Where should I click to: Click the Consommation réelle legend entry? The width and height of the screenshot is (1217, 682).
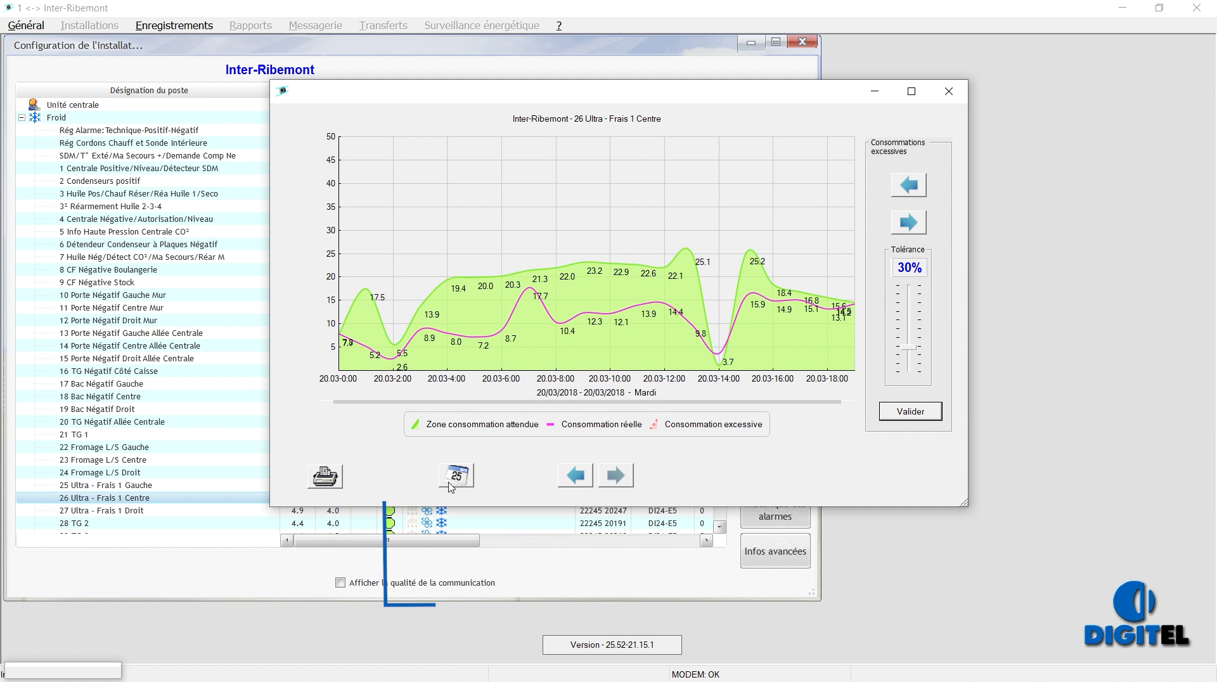click(594, 425)
